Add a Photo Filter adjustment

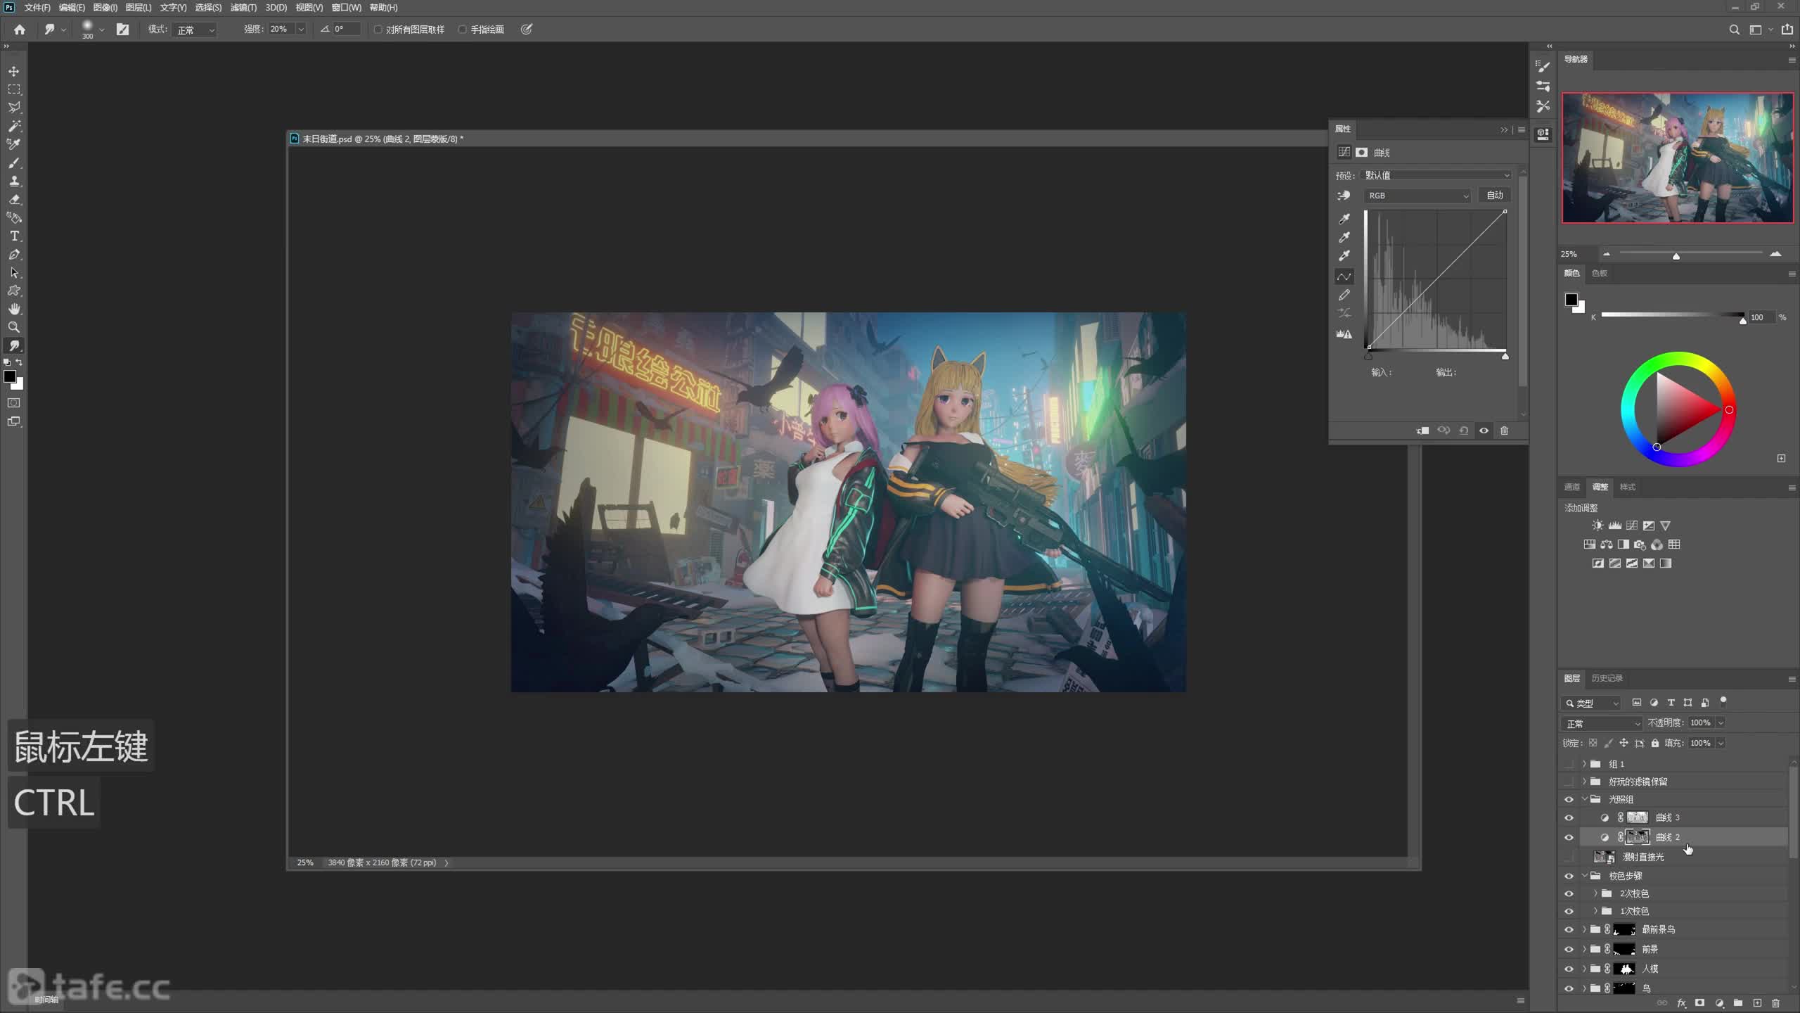click(1640, 544)
